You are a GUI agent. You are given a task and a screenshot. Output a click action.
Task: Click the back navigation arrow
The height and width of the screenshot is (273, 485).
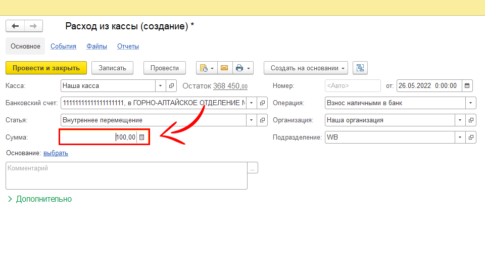click(15, 26)
